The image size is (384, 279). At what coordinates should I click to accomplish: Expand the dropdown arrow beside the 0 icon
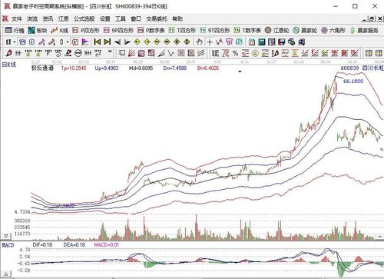[67, 42]
